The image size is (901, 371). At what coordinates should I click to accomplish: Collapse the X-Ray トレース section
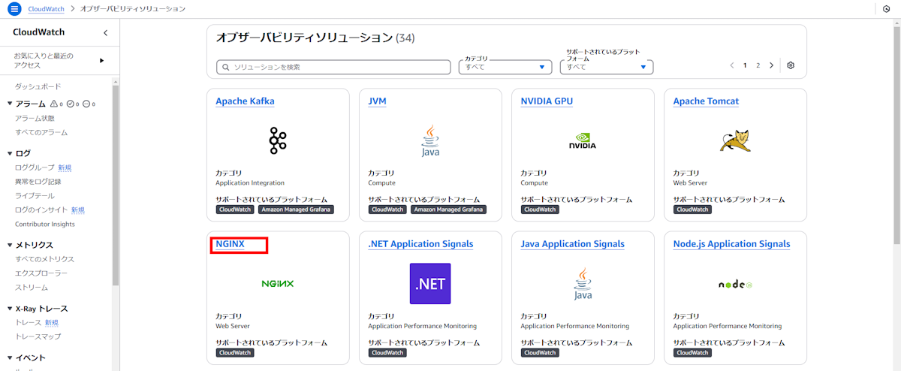[10, 309]
